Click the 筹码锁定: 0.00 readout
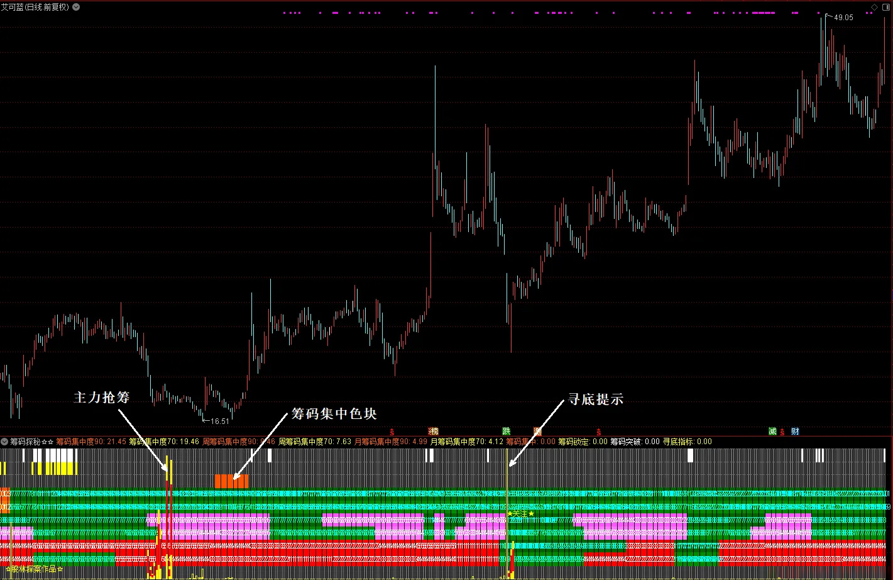Viewport: 893px width, 580px height. pyautogui.click(x=583, y=442)
